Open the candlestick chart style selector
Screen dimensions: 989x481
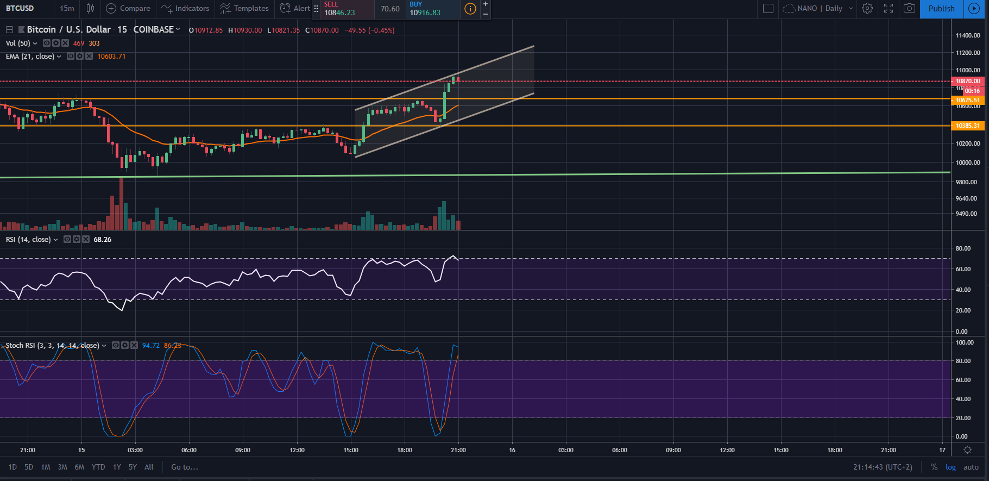(90, 8)
